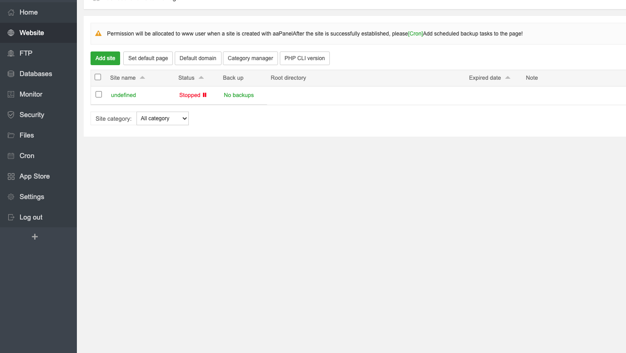Click PHP CLI version button
The width and height of the screenshot is (626, 353).
(305, 58)
